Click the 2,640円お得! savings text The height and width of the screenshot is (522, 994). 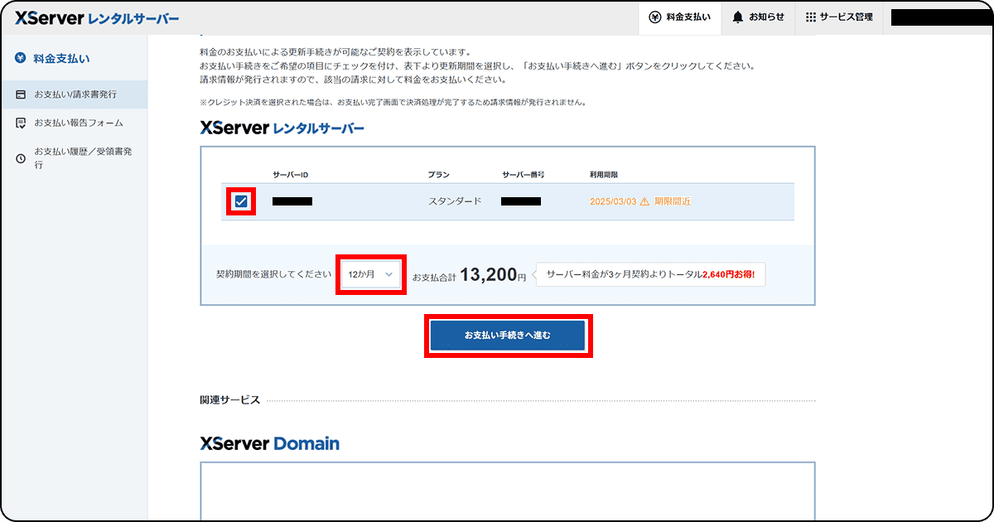[730, 276]
